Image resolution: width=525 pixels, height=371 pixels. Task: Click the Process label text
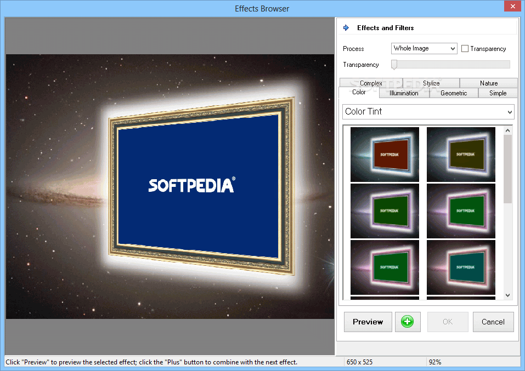pyautogui.click(x=353, y=49)
